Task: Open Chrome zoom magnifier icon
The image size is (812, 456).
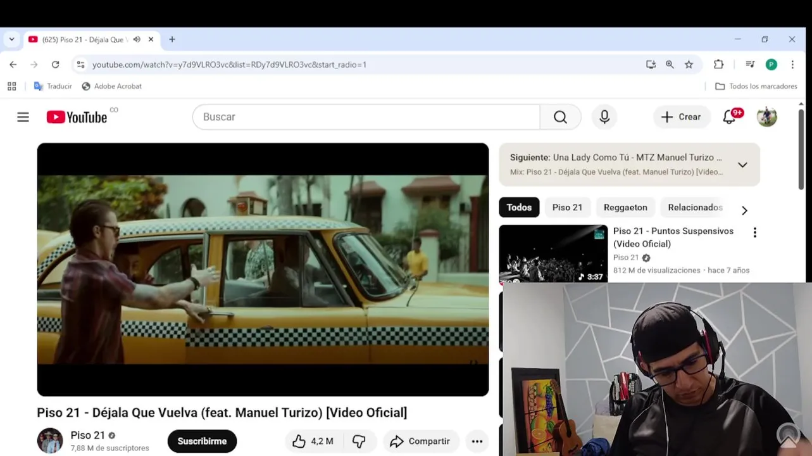Action: point(670,65)
